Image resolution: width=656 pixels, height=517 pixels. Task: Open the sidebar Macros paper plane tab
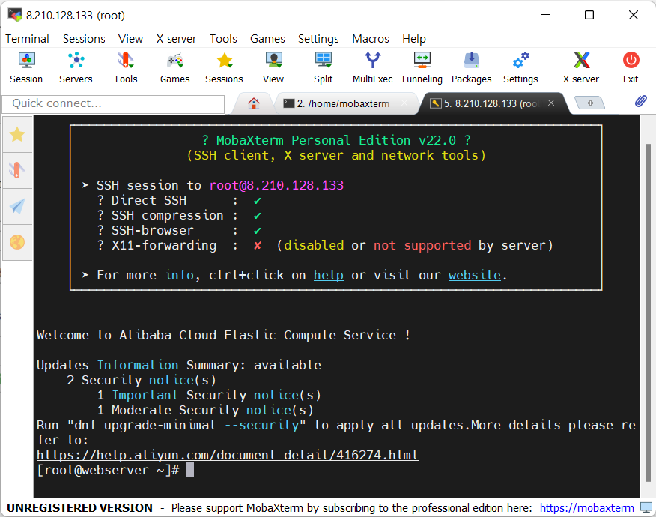(17, 206)
